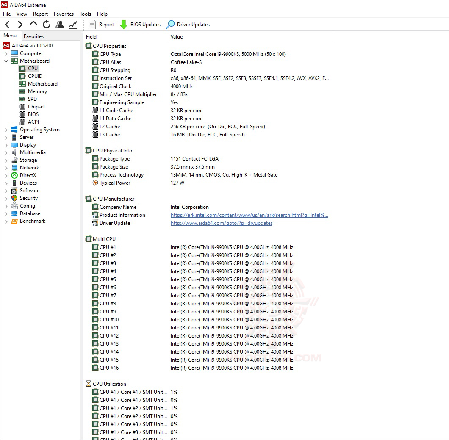
Task: Expand the Display tree node
Action: (6, 145)
